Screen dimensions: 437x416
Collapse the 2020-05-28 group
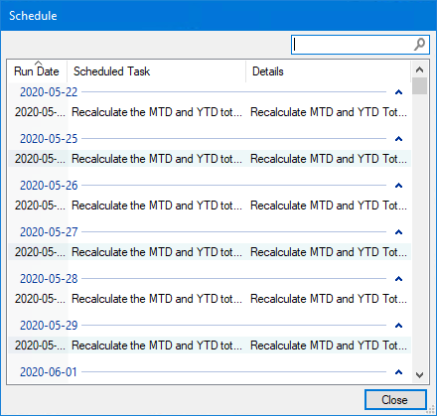[x=398, y=279]
